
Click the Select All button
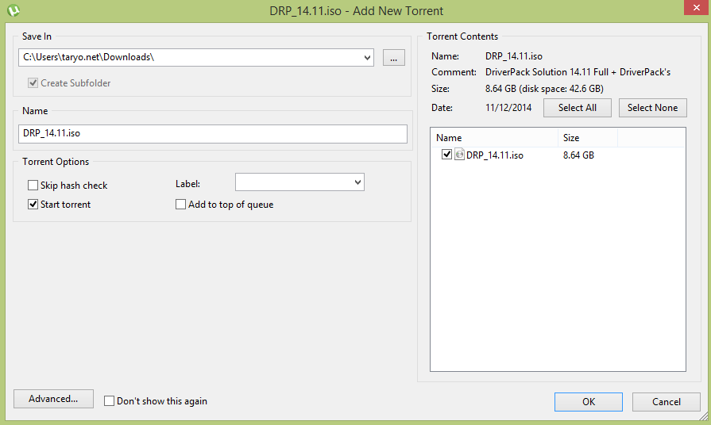point(578,108)
